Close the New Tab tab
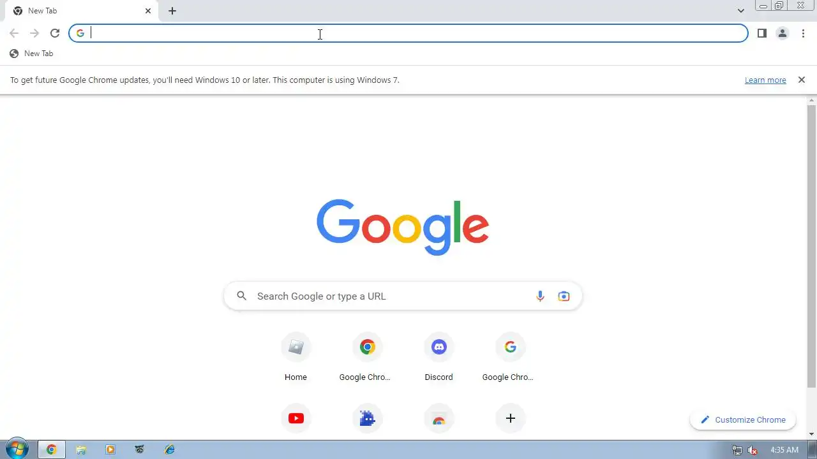Screen dimensions: 817x459 pos(148,11)
